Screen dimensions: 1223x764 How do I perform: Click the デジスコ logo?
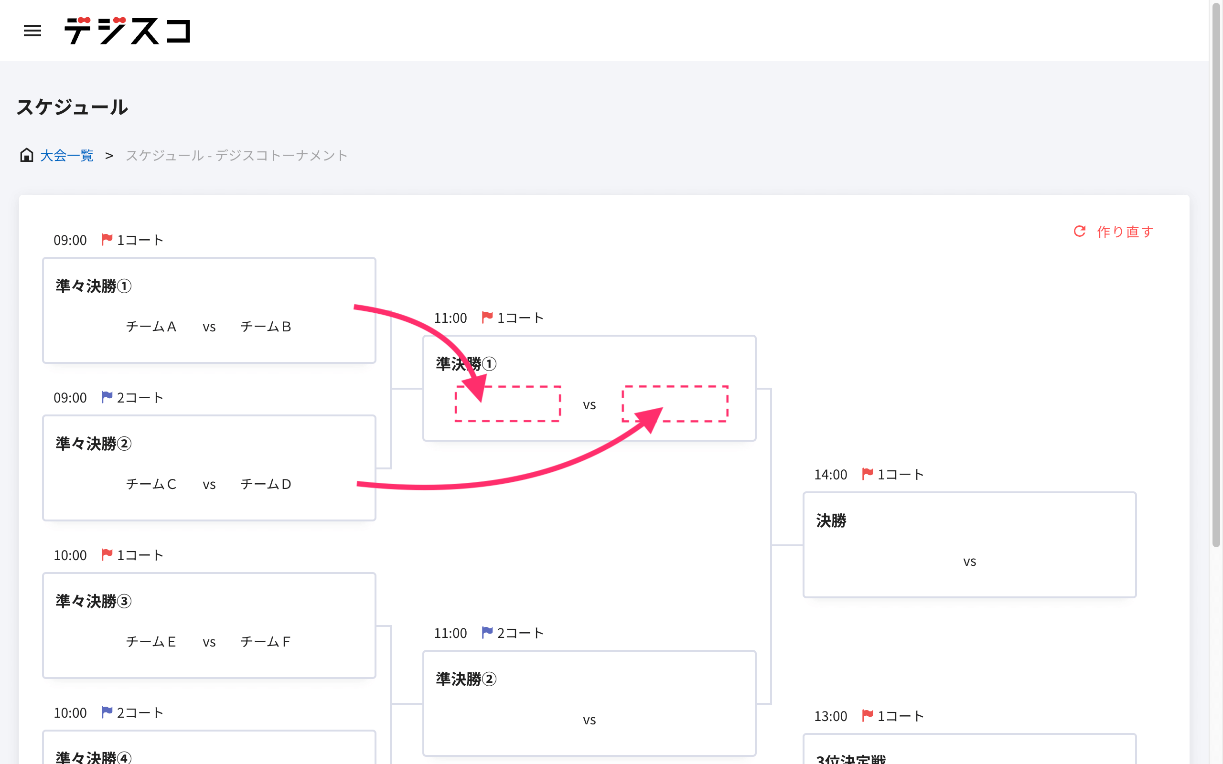tap(128, 31)
